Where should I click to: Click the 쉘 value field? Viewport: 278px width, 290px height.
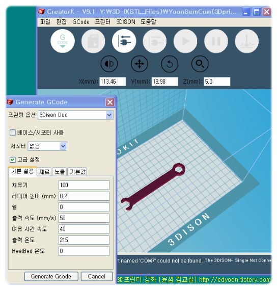click(x=84, y=207)
